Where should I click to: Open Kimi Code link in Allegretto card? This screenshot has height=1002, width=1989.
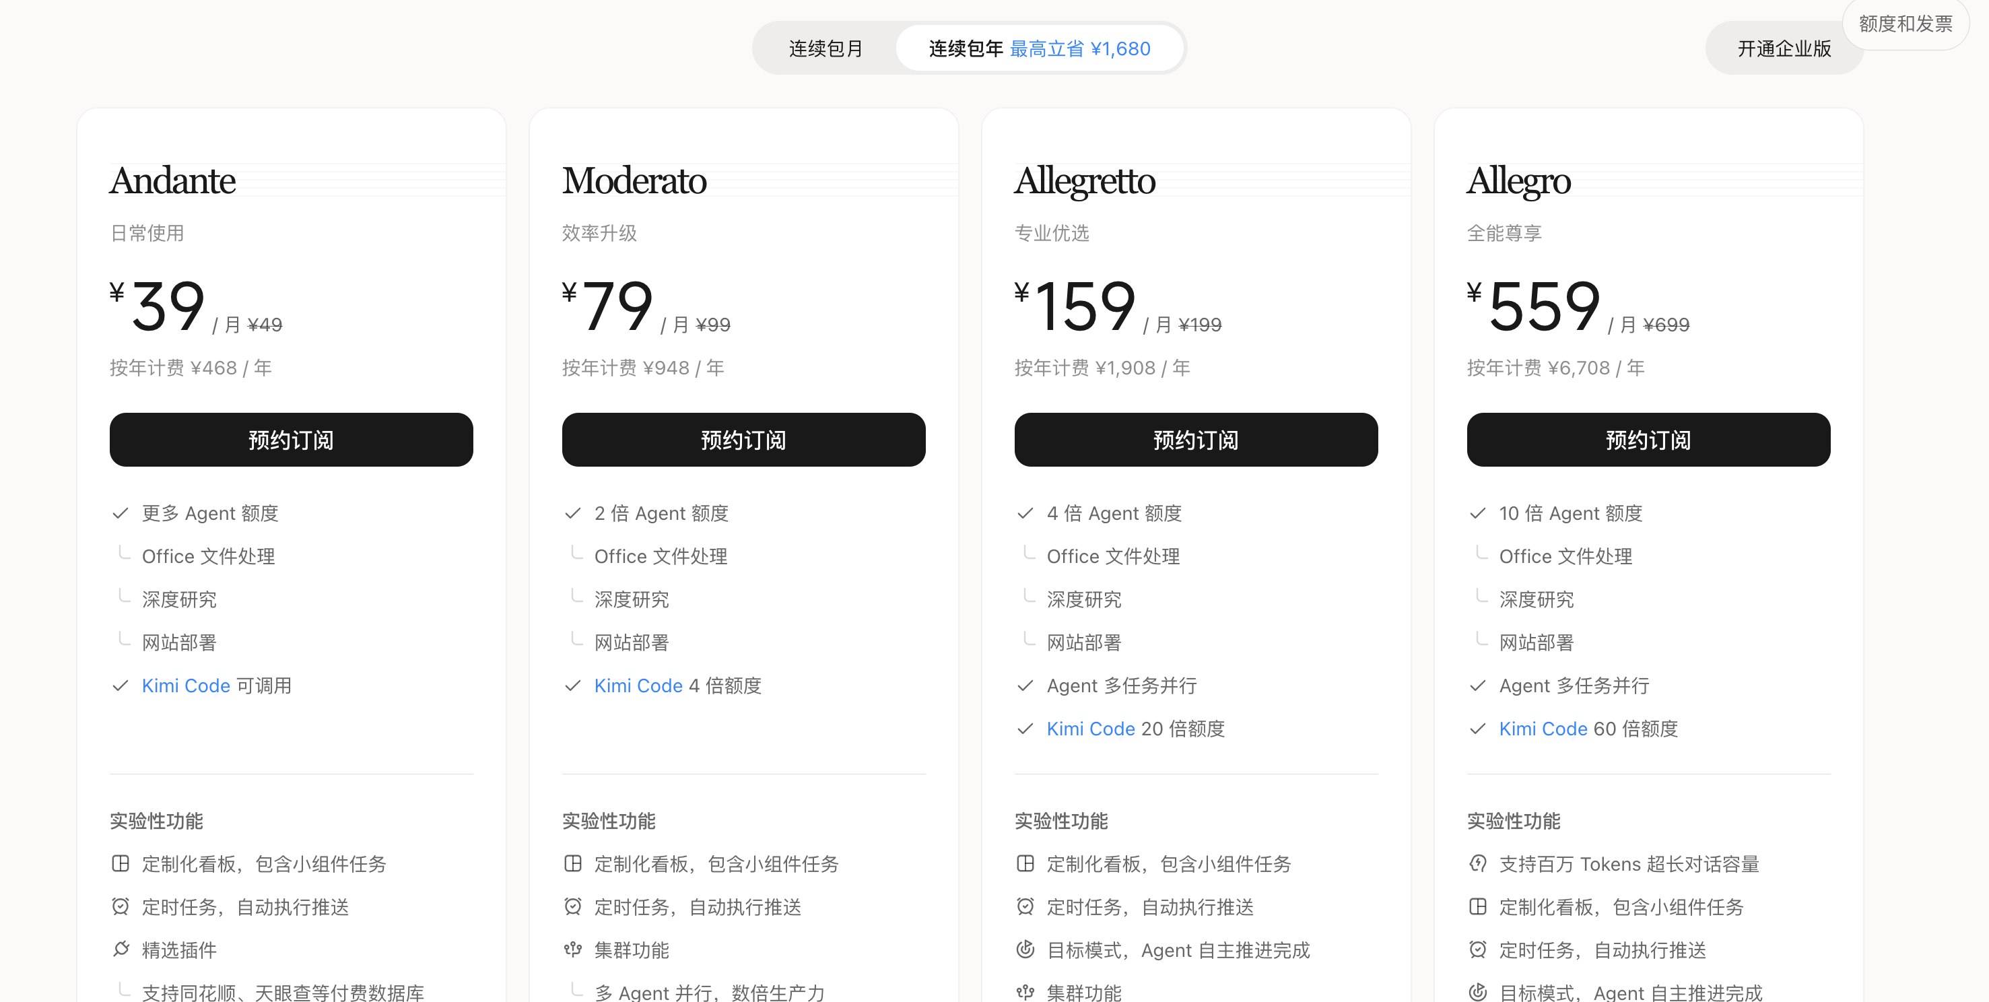pos(1091,729)
